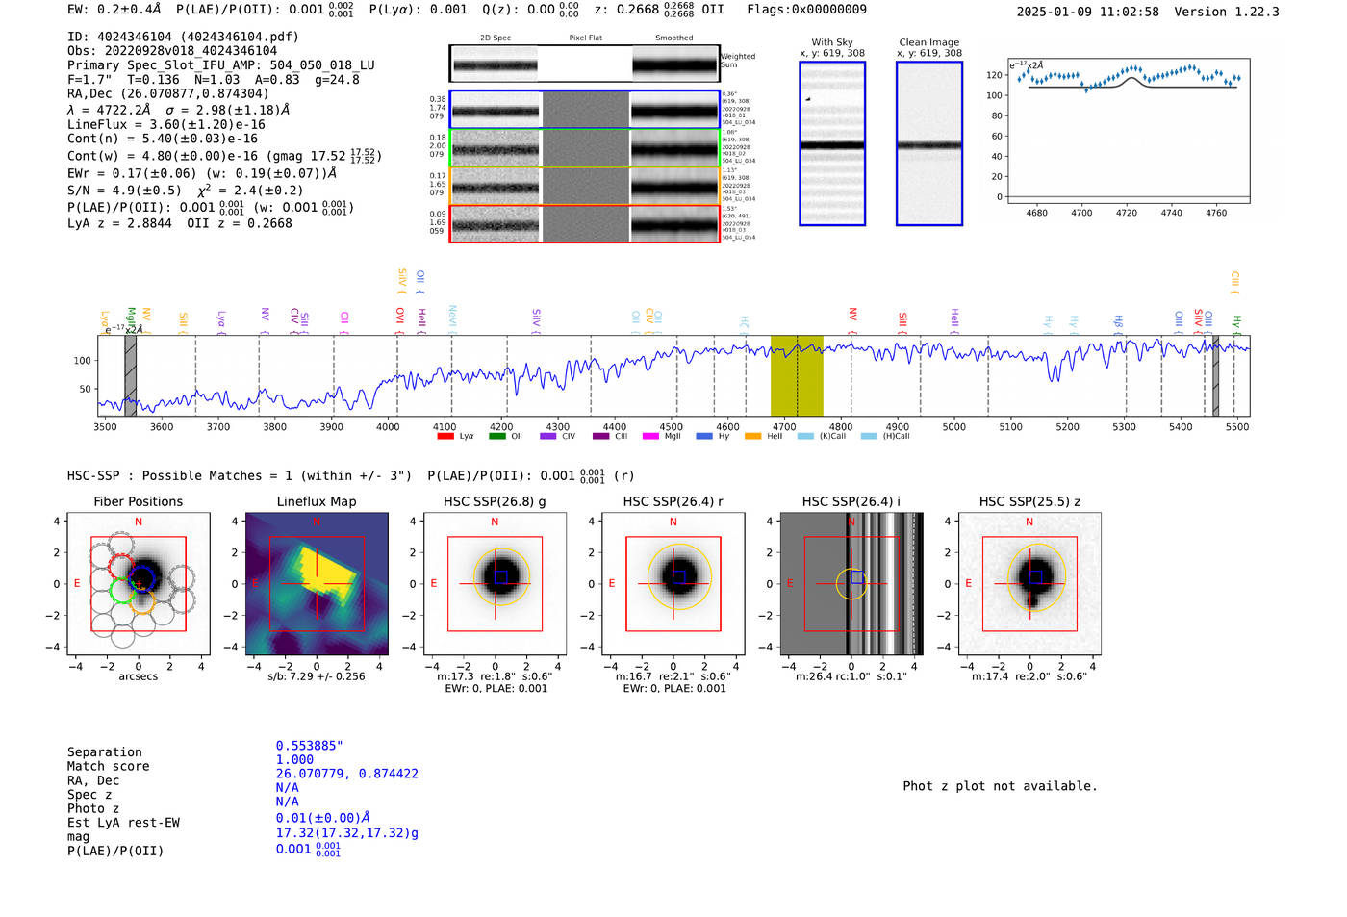Open the HSC SSP(25.5) z image

pos(1029,583)
